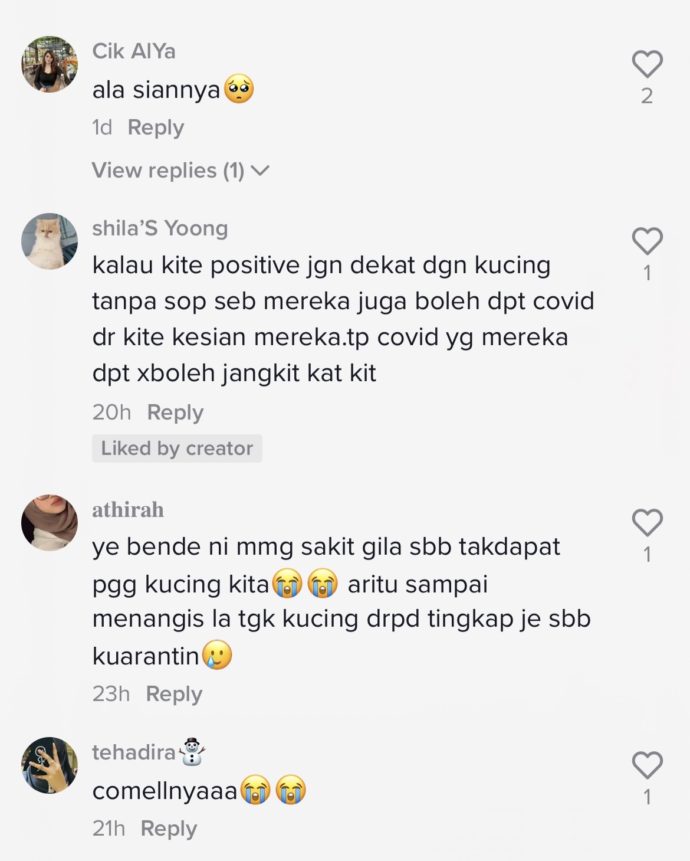
Task: Open the athirah username link
Action: click(128, 510)
